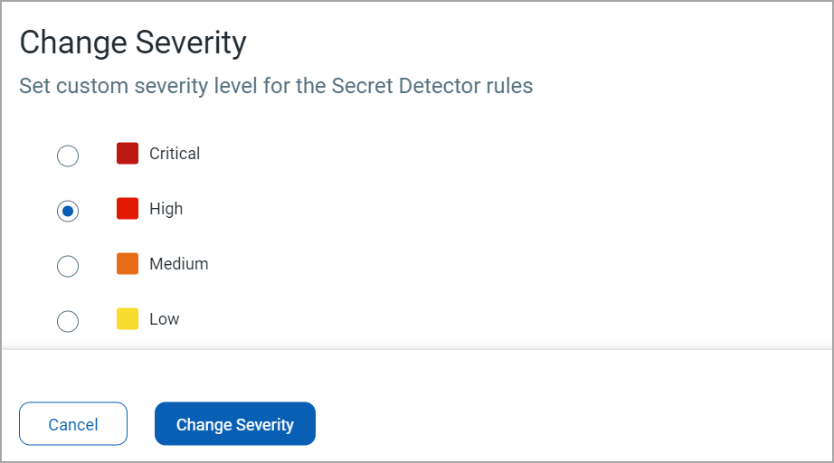Choose the High severity radio option

coord(68,211)
